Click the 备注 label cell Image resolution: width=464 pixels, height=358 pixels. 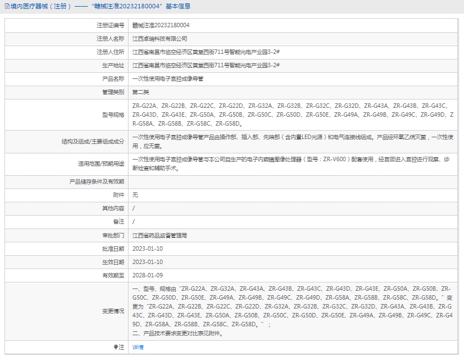click(x=66, y=222)
